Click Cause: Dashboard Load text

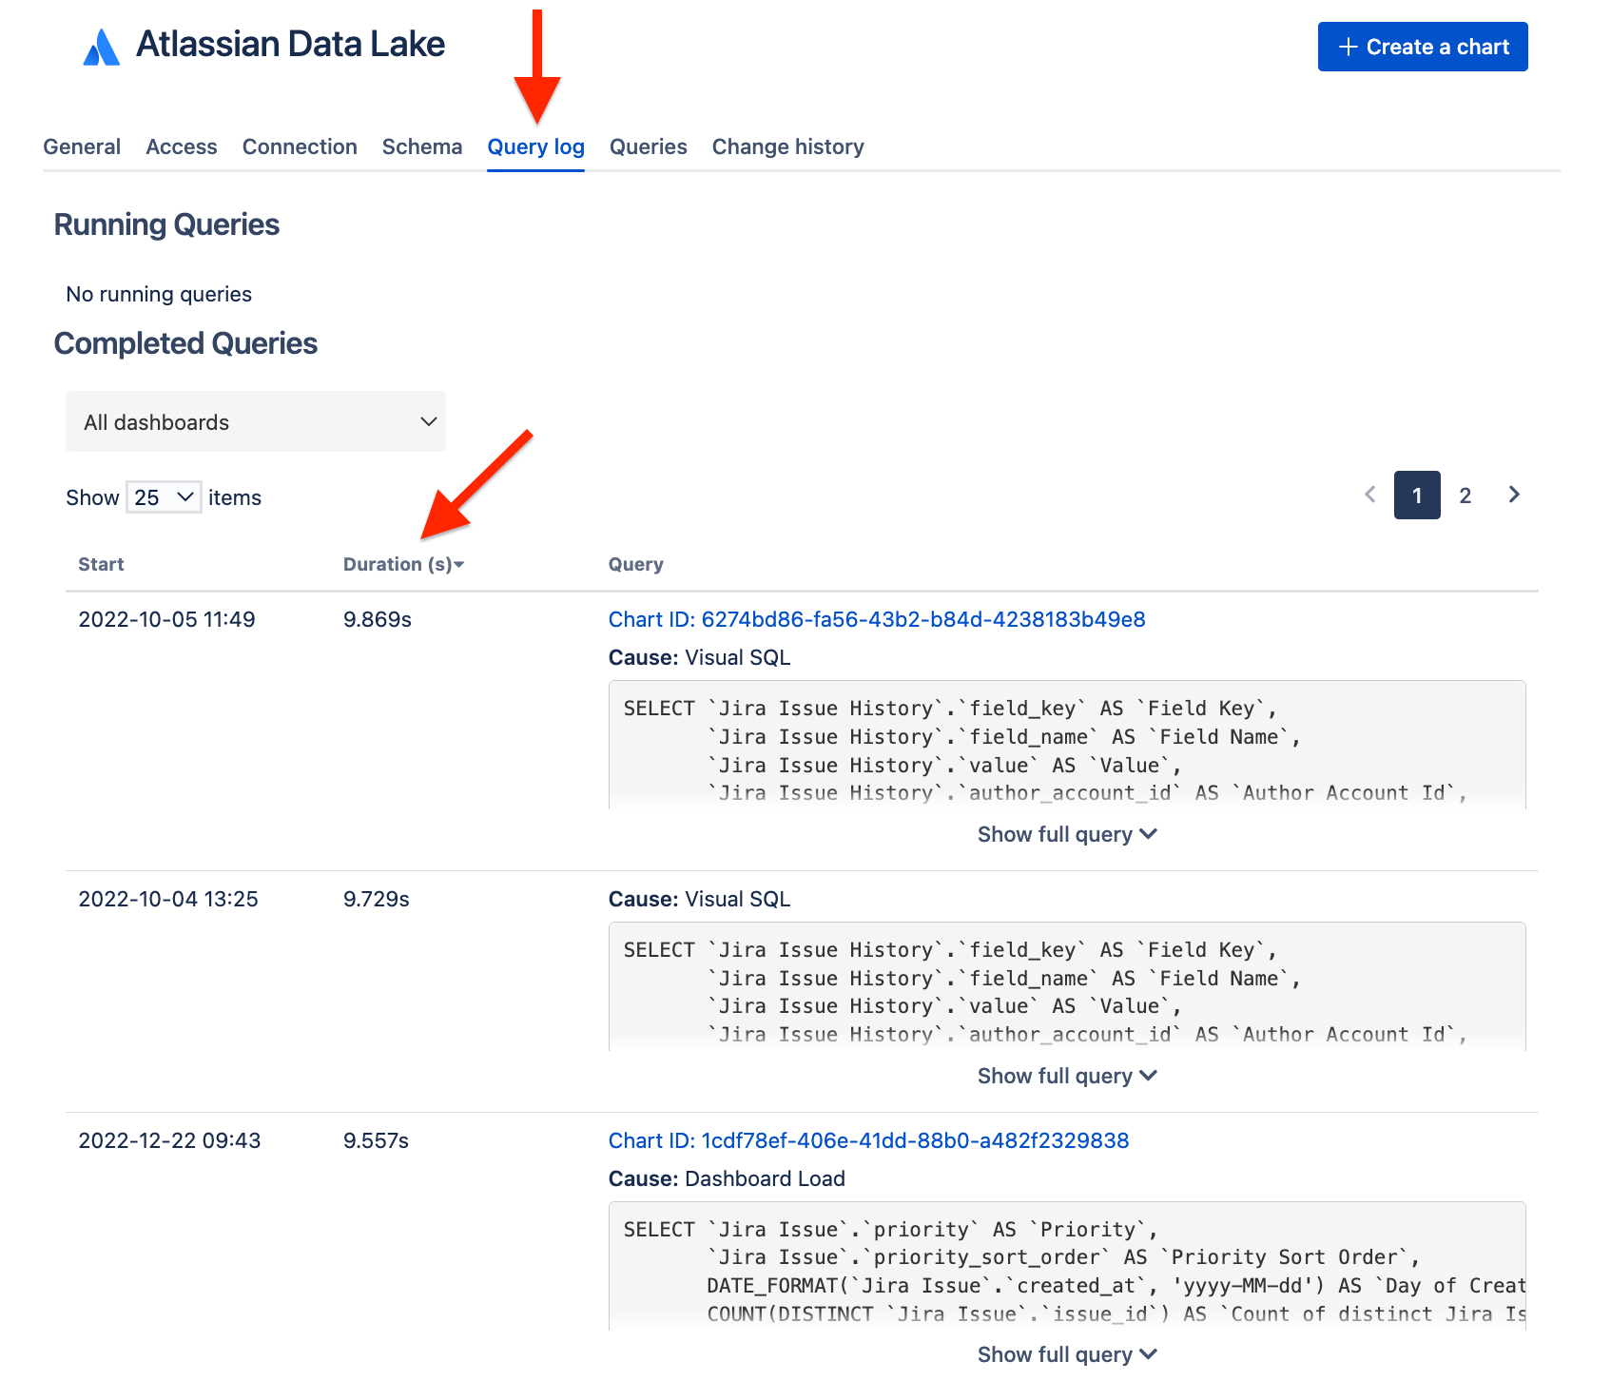pyautogui.click(x=727, y=1178)
